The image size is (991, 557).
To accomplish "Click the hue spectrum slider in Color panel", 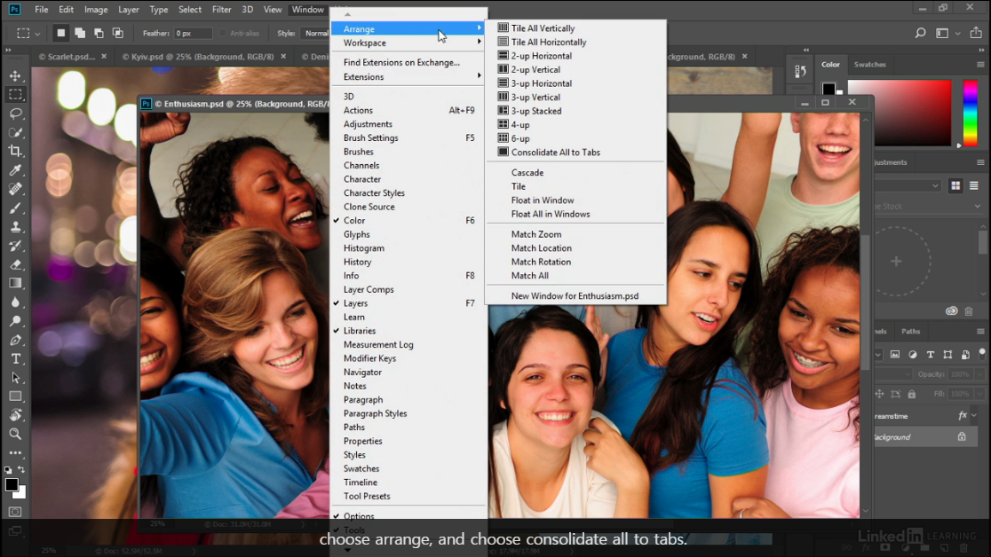I will 971,113.
